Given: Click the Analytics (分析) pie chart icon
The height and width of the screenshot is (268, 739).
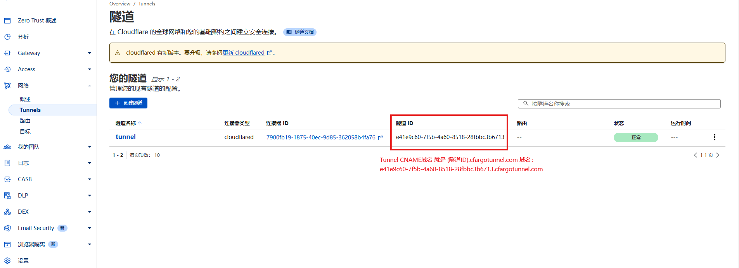Looking at the screenshot, I should (x=7, y=37).
